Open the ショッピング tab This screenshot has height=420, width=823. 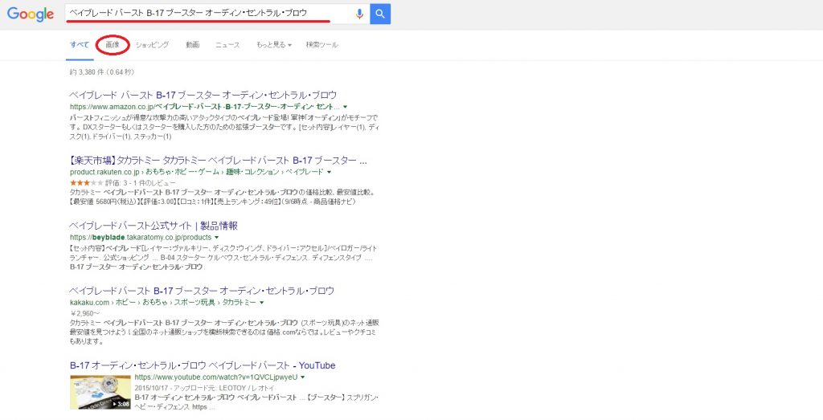pos(152,45)
